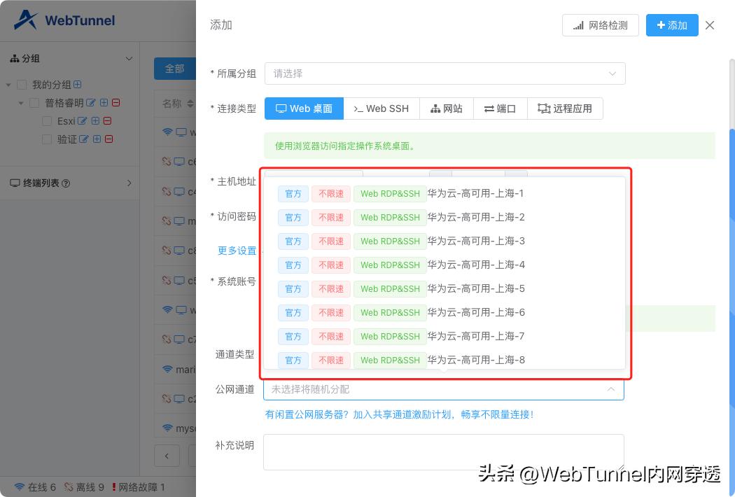Screen dimensions: 735x497
Task: Select the 全部 filter tab
Action: [x=175, y=69]
